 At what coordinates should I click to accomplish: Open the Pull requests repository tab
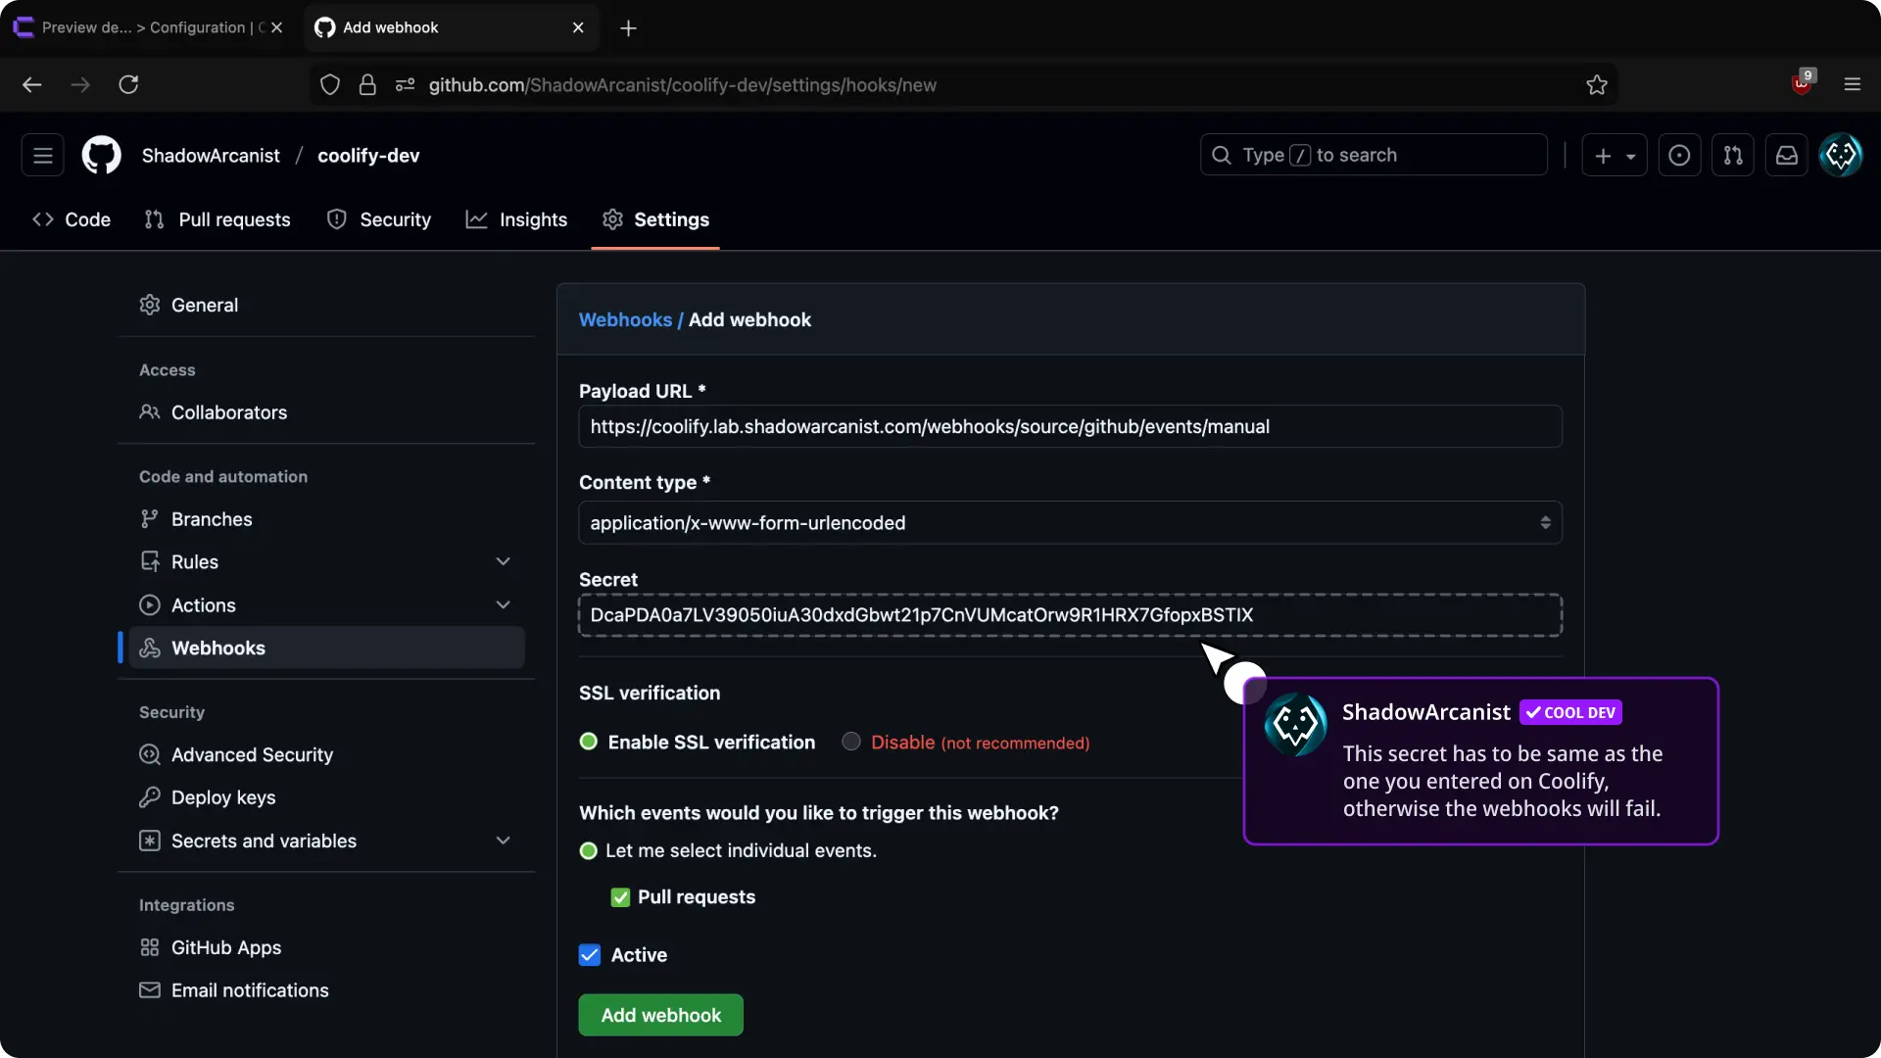tap(217, 220)
